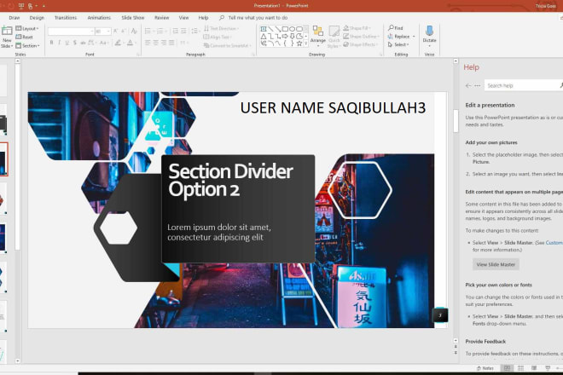
Task: Toggle strikethrough text
Action: click(x=83, y=43)
